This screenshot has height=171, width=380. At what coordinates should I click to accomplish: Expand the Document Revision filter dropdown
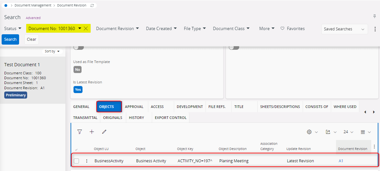coord(117,28)
